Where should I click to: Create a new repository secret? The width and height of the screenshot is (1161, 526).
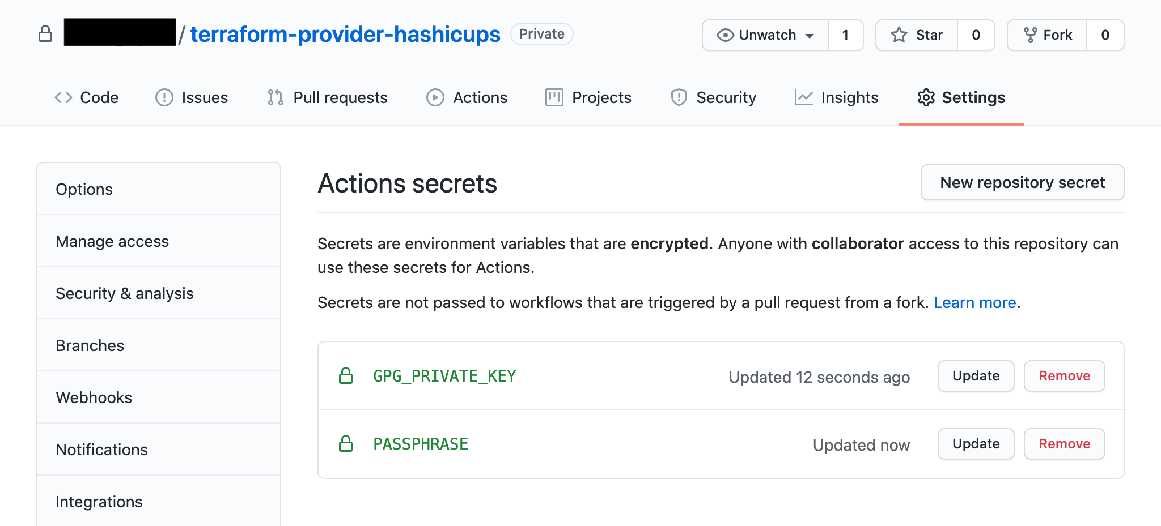click(1022, 182)
